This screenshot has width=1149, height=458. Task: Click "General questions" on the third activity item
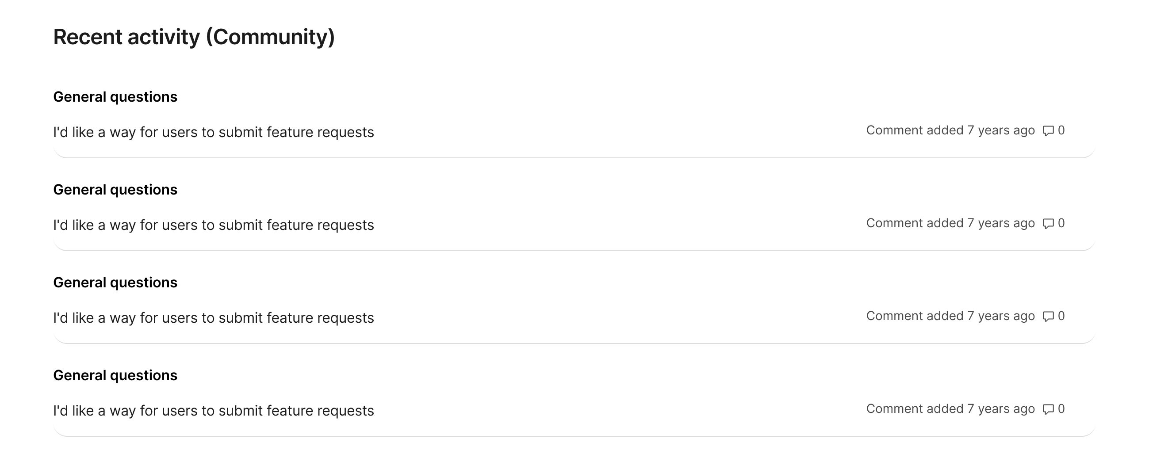click(115, 282)
